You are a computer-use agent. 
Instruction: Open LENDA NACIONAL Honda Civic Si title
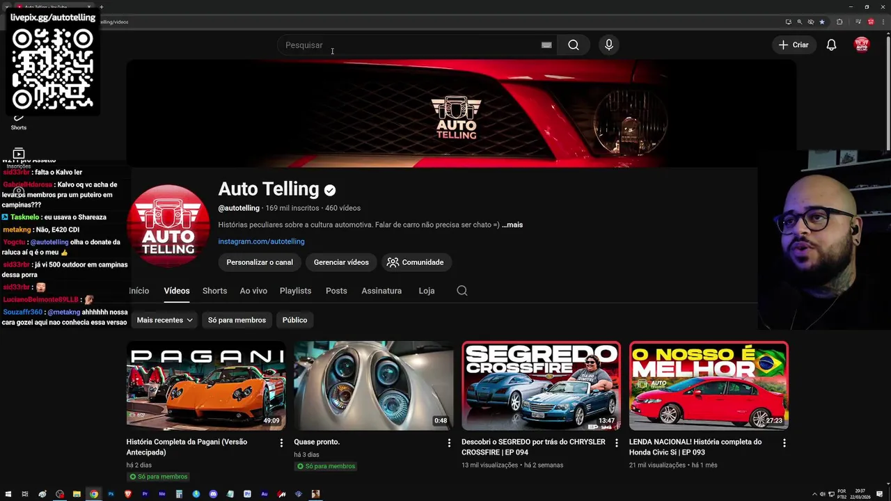click(x=695, y=447)
